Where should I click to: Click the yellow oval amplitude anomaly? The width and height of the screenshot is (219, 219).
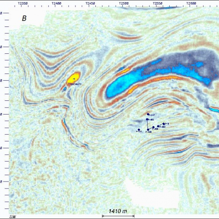(x=73, y=78)
